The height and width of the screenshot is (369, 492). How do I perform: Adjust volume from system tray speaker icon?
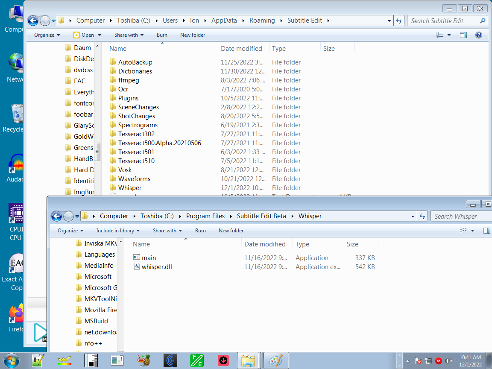[x=449, y=361]
